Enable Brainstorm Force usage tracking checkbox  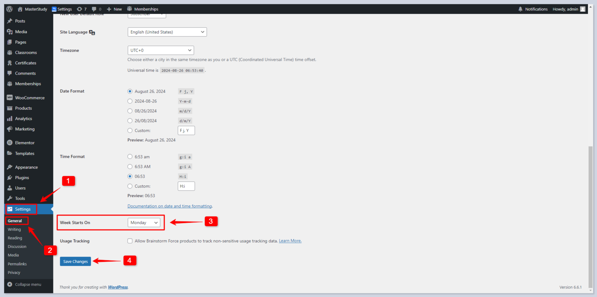click(x=130, y=241)
